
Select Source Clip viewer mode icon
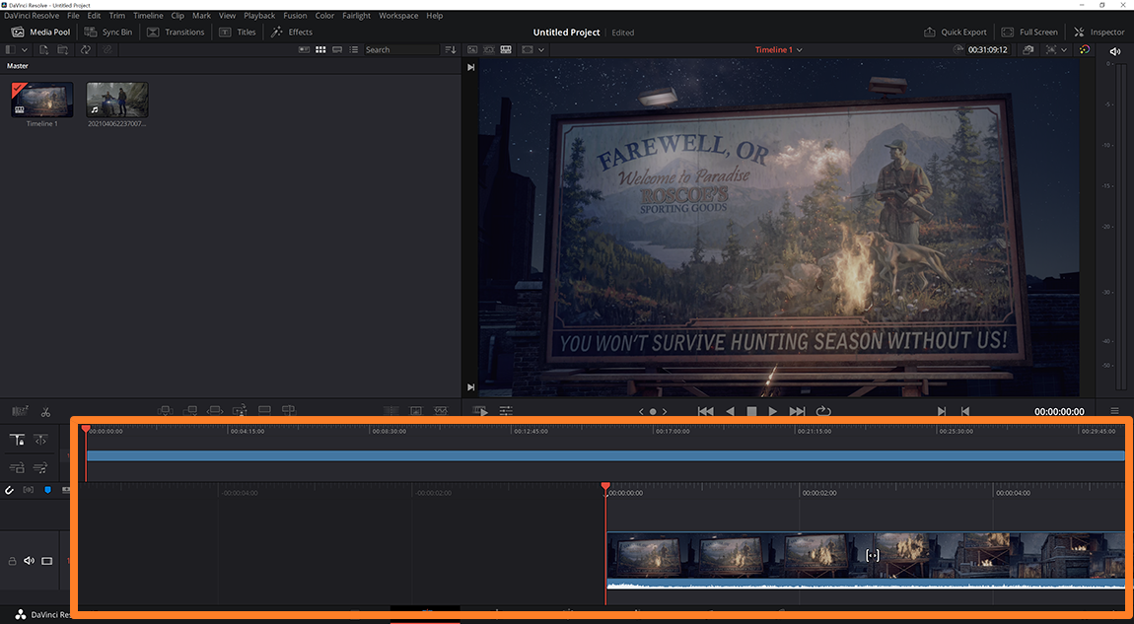pos(472,50)
